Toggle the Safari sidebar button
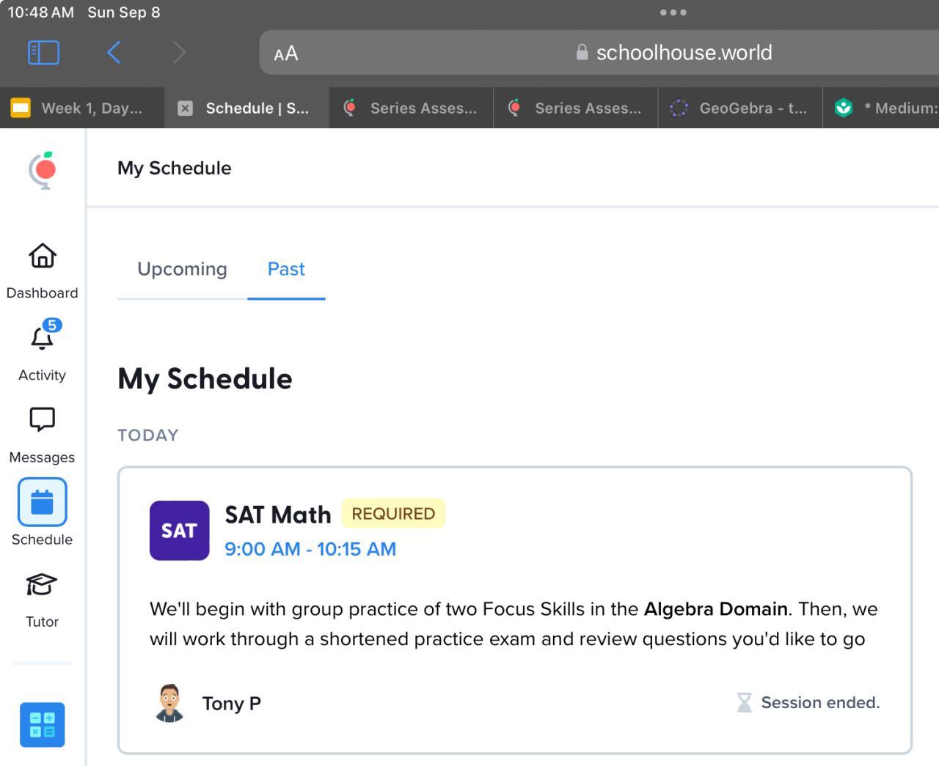939x766 pixels. (x=43, y=53)
